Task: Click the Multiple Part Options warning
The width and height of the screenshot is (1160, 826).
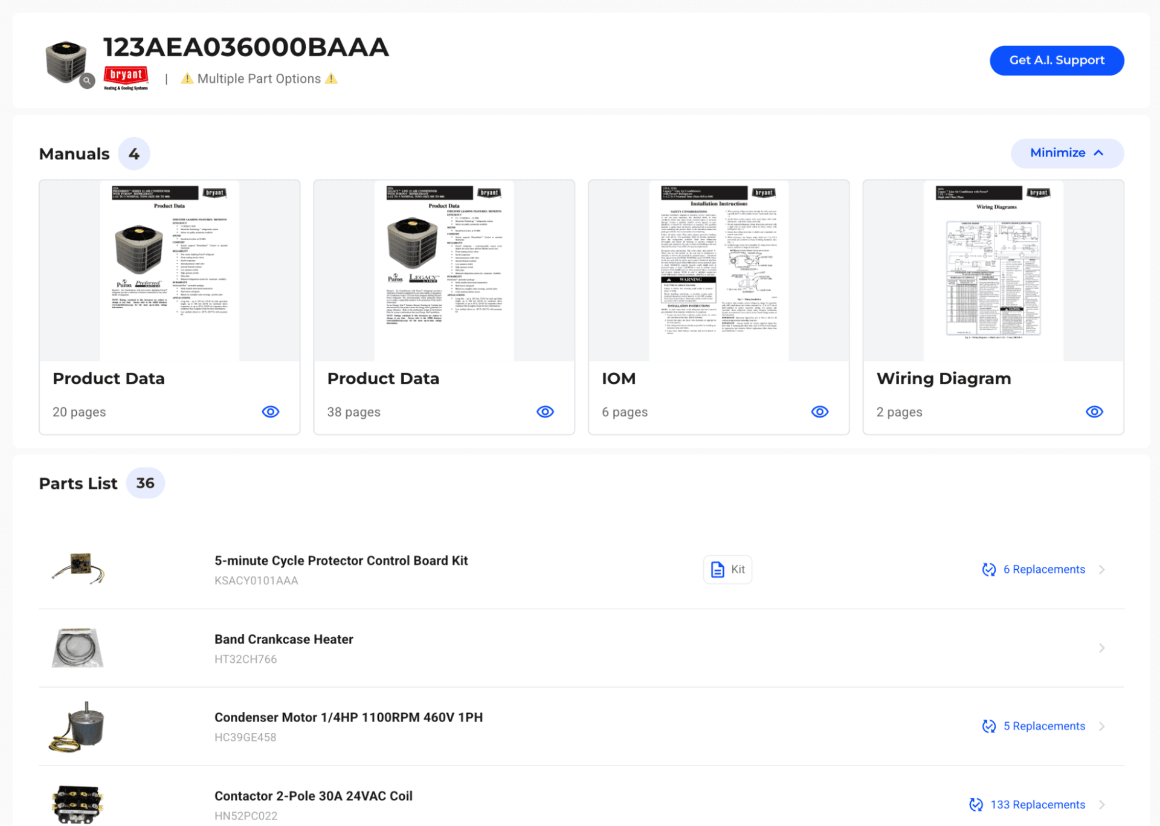Action: tap(259, 79)
